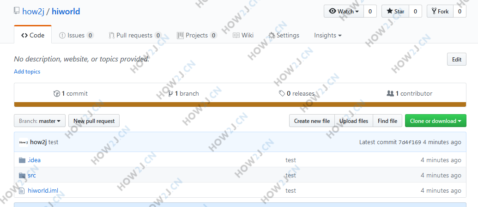Open the Clone or download dropdown

coord(436,121)
